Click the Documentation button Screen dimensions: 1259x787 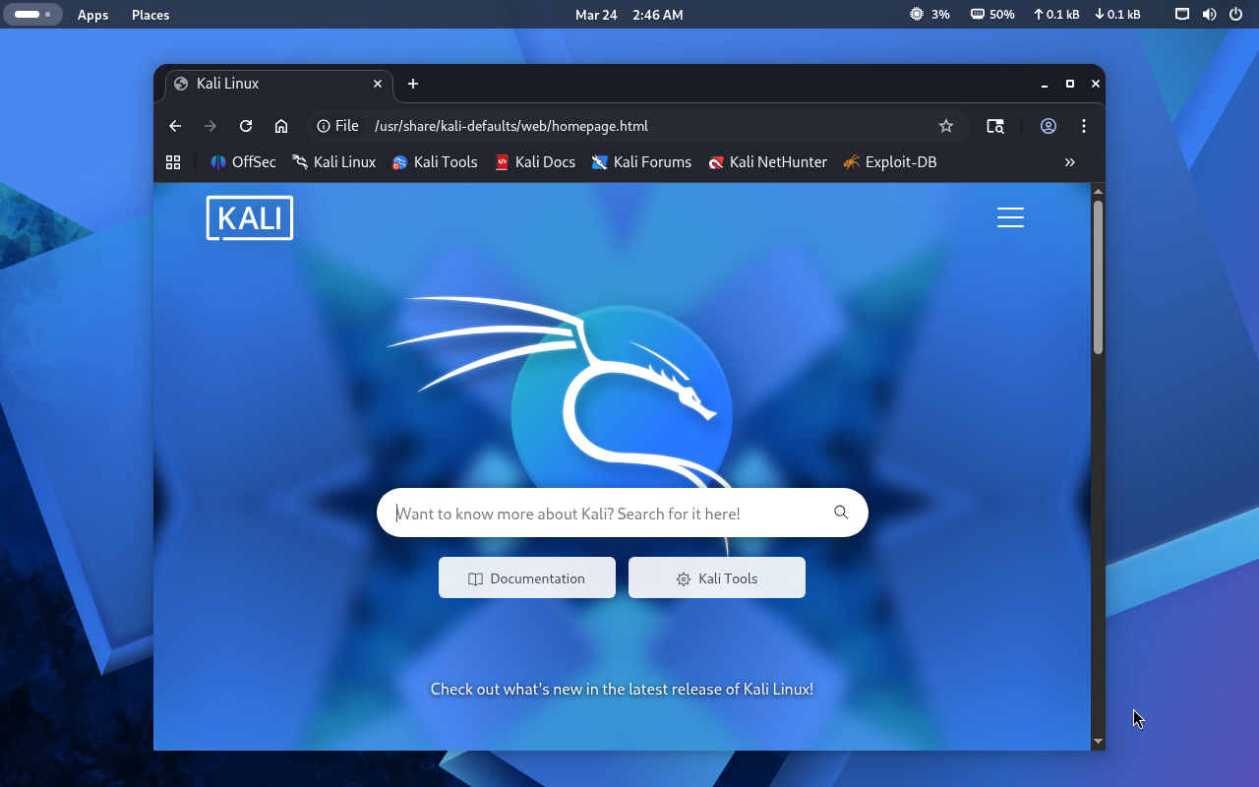[x=527, y=578]
